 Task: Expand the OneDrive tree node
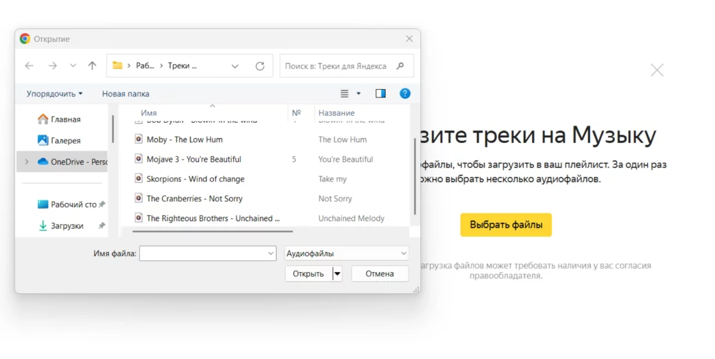click(26, 162)
